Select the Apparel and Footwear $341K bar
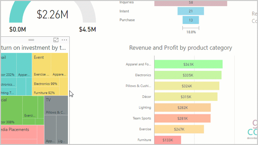This screenshot has height=145, width=258. click(188, 64)
